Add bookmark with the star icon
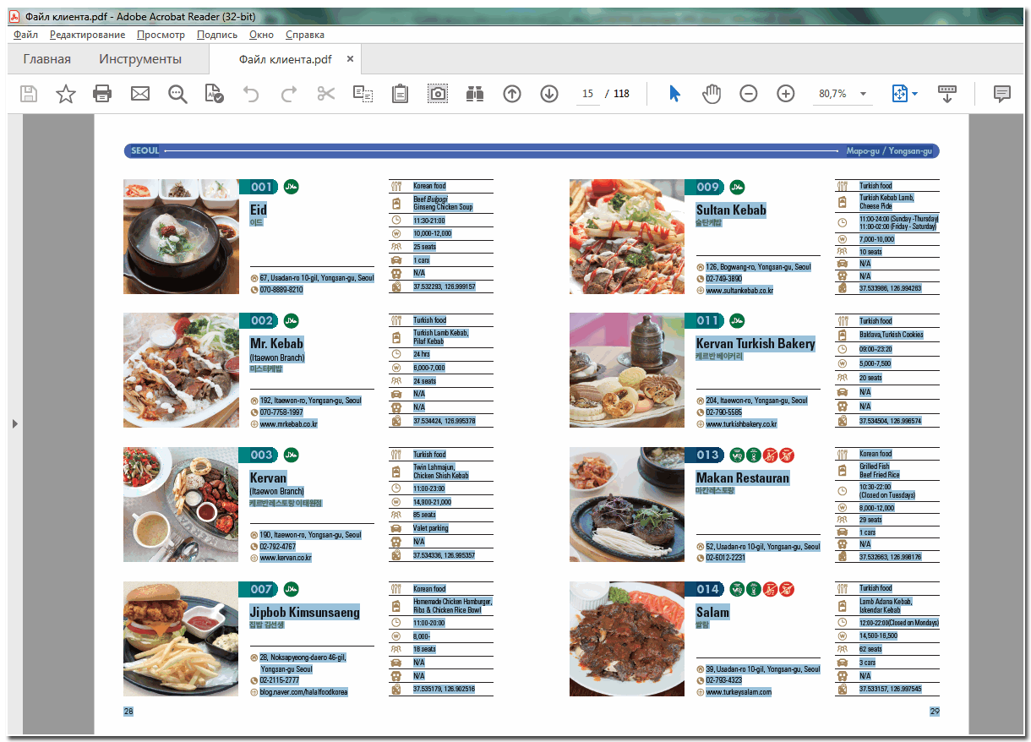 click(x=65, y=94)
